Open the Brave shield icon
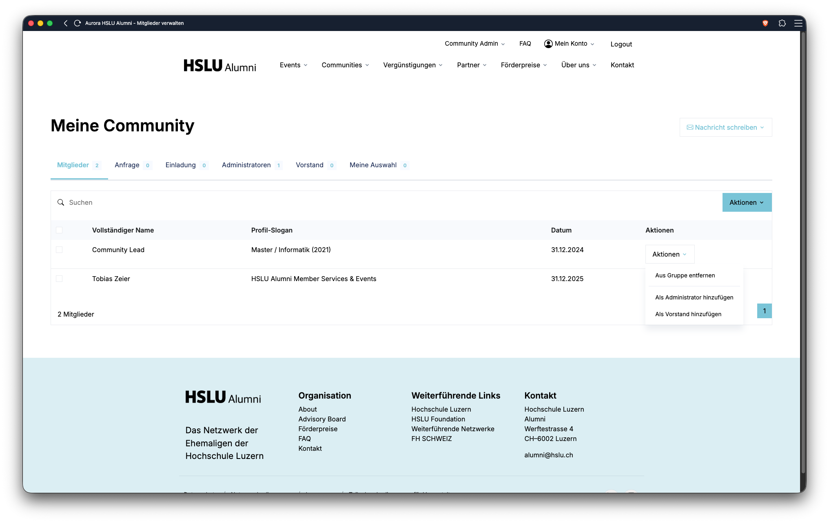 coord(765,23)
